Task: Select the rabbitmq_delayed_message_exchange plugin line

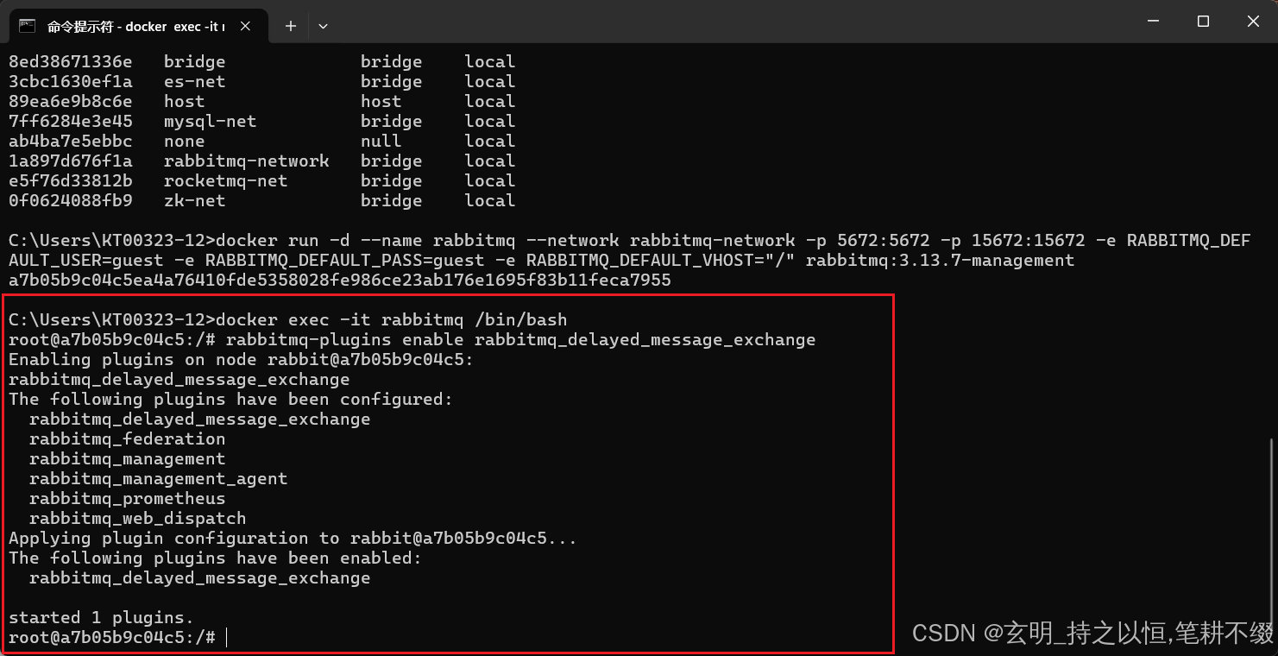Action: click(x=198, y=419)
